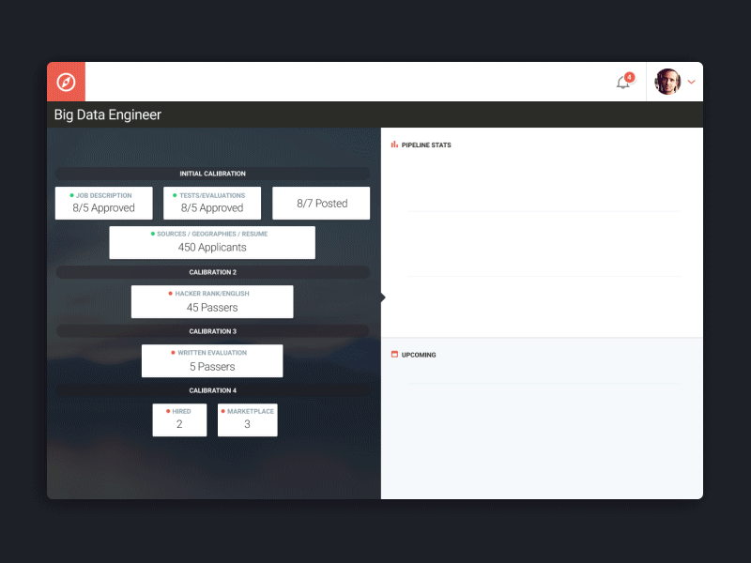This screenshot has height=563, width=751.
Task: Click the Pipeline Stats bar chart icon
Action: (x=394, y=145)
